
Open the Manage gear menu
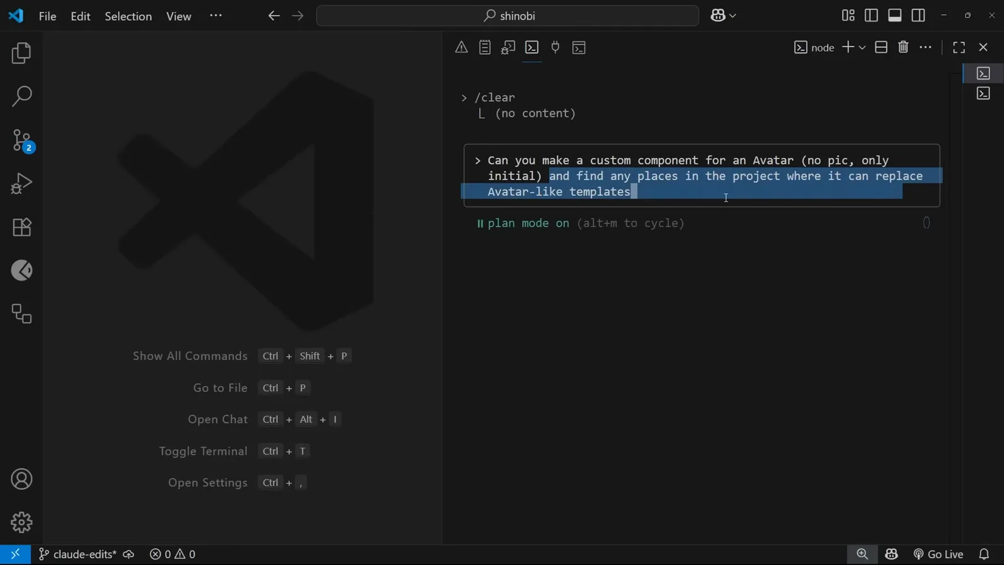pyautogui.click(x=21, y=522)
